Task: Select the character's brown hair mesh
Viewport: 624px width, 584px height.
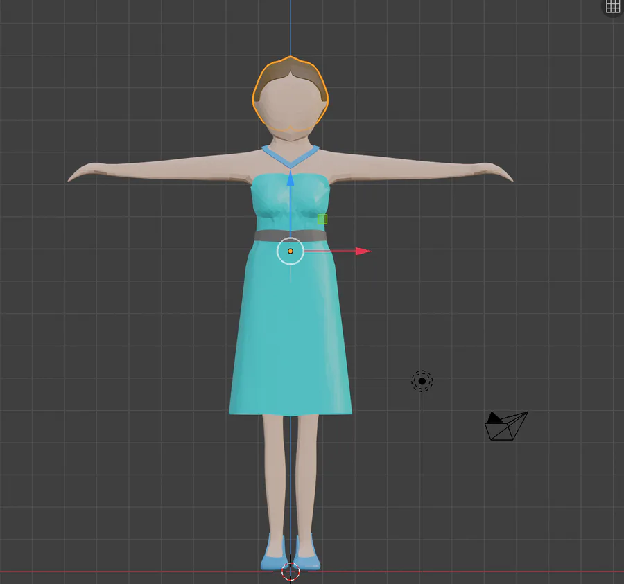Action: tap(291, 69)
